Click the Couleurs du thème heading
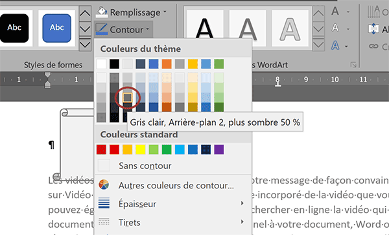Viewport: 389px width, 235px height. tap(141, 49)
